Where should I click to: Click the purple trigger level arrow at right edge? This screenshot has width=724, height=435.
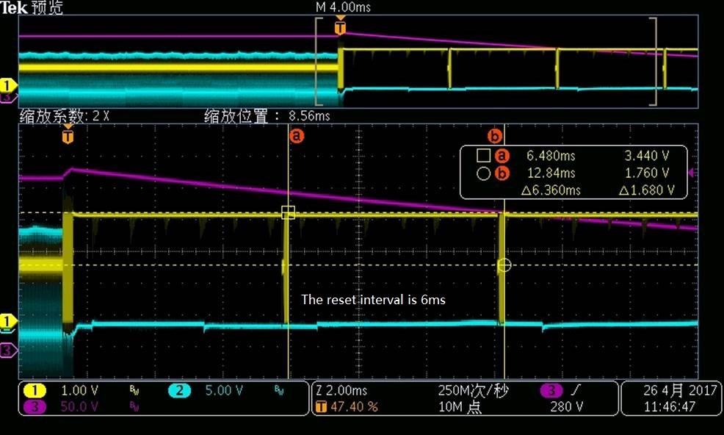[x=691, y=173]
